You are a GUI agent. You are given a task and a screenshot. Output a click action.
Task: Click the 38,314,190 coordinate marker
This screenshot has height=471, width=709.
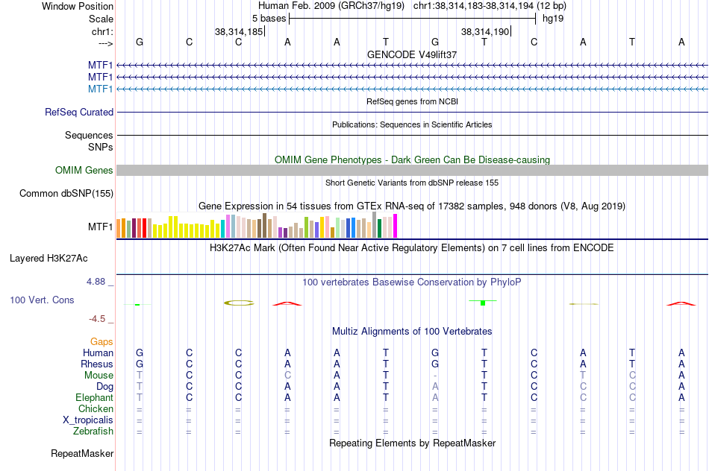[485, 31]
